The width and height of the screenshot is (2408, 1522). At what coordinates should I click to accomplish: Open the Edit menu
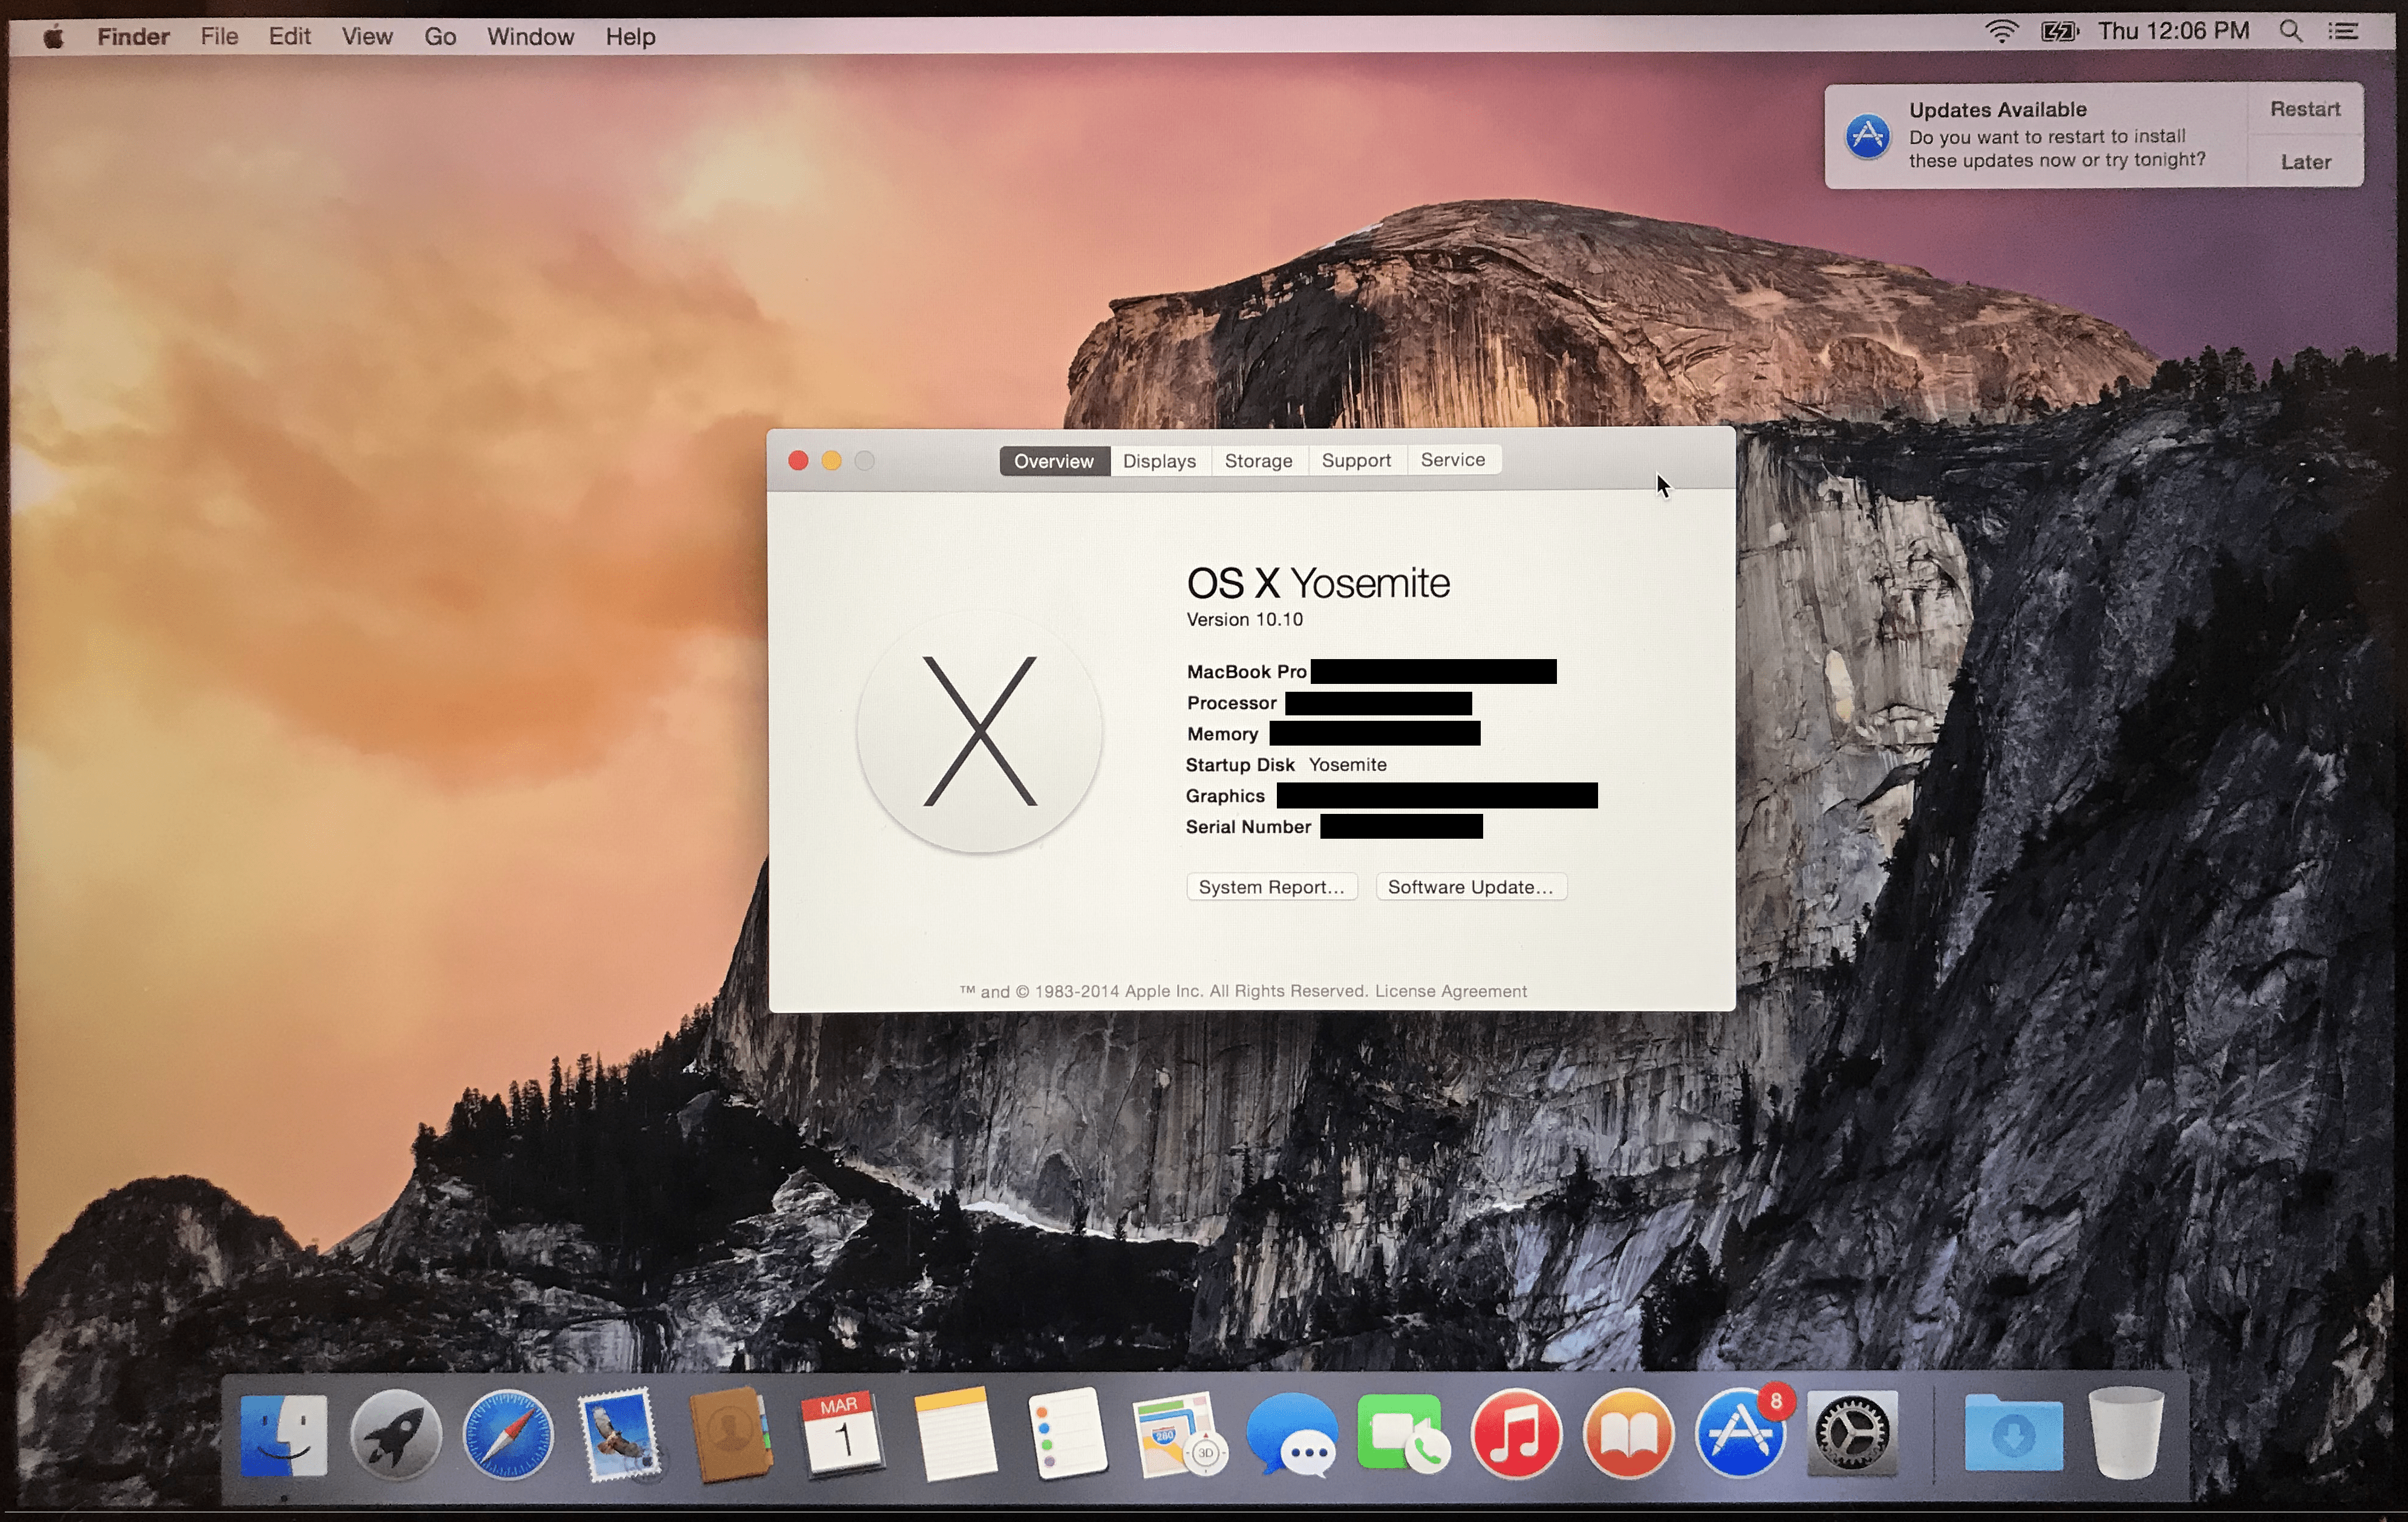coord(290,37)
